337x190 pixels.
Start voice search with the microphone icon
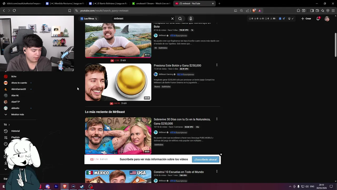point(191,19)
